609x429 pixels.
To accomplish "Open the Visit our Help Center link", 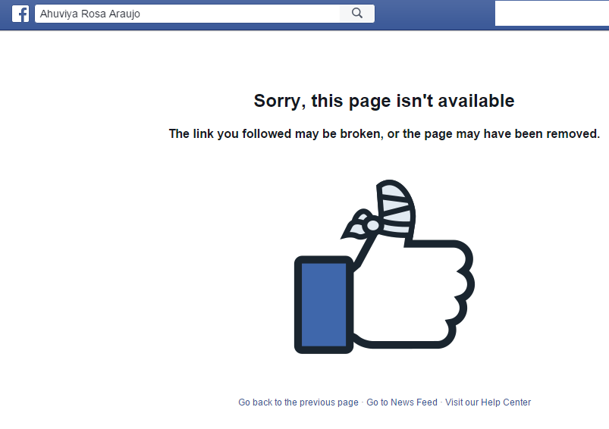I will (488, 402).
